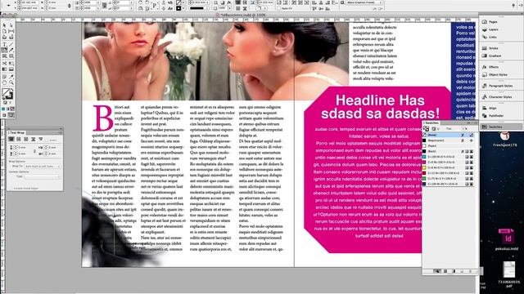Select the C=0 M=100 Y=0 K=0 swatch
The image size is (524, 294).
(449, 162)
